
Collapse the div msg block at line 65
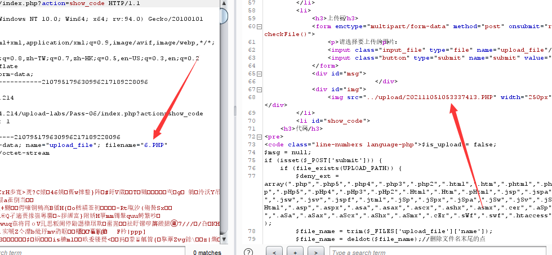pyautogui.click(x=260, y=73)
